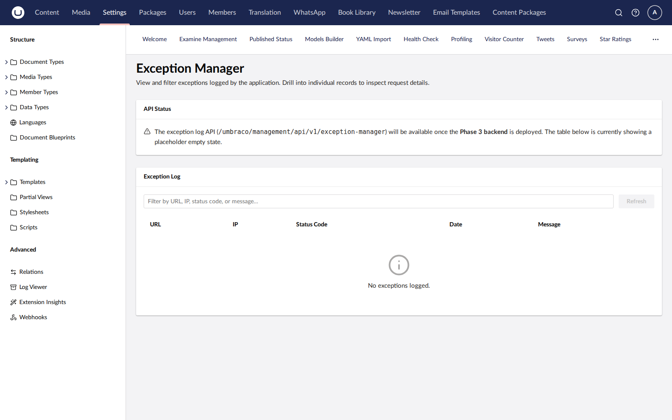Focus the exception filter input field

click(378, 202)
